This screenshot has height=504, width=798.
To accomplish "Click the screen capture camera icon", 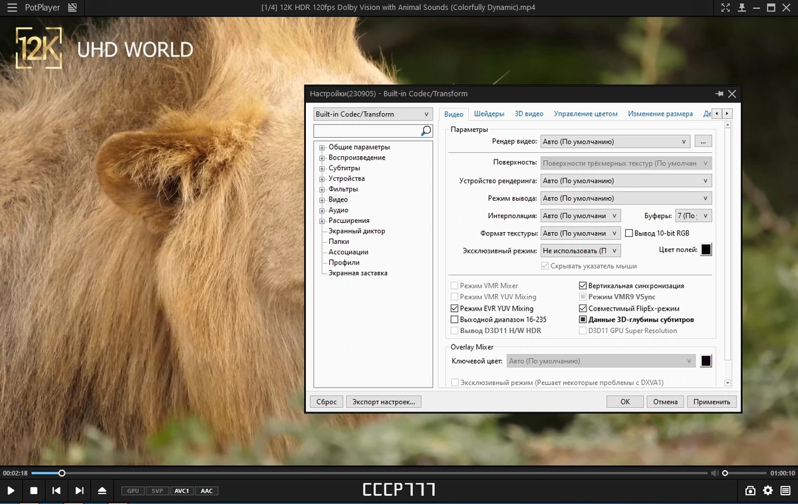I will click(750, 491).
